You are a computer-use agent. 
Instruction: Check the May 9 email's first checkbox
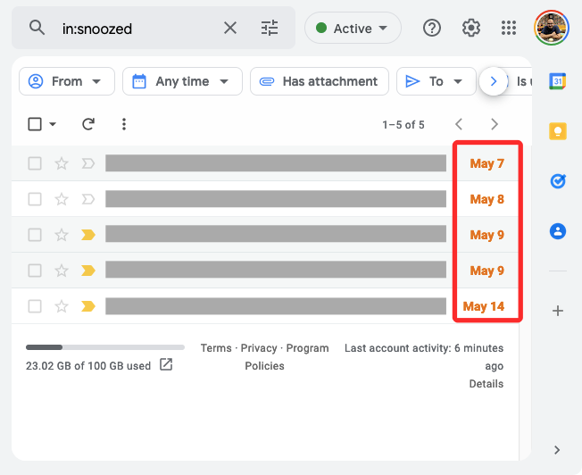pos(35,235)
